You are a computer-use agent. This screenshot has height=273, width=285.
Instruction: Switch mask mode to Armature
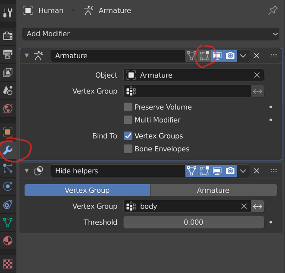point(213,190)
